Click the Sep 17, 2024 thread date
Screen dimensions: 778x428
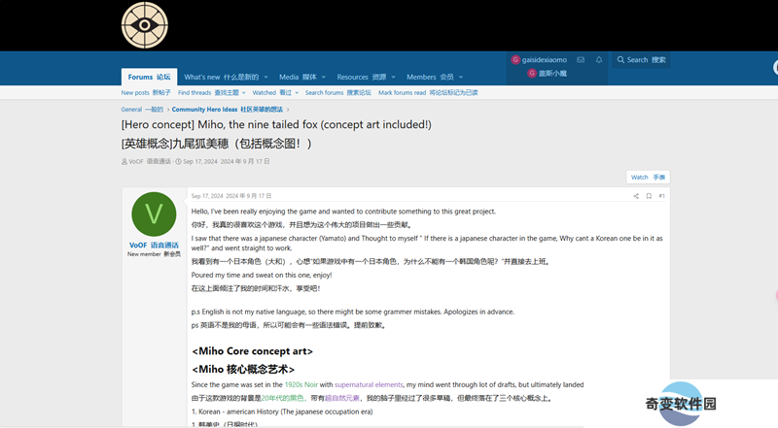click(227, 161)
